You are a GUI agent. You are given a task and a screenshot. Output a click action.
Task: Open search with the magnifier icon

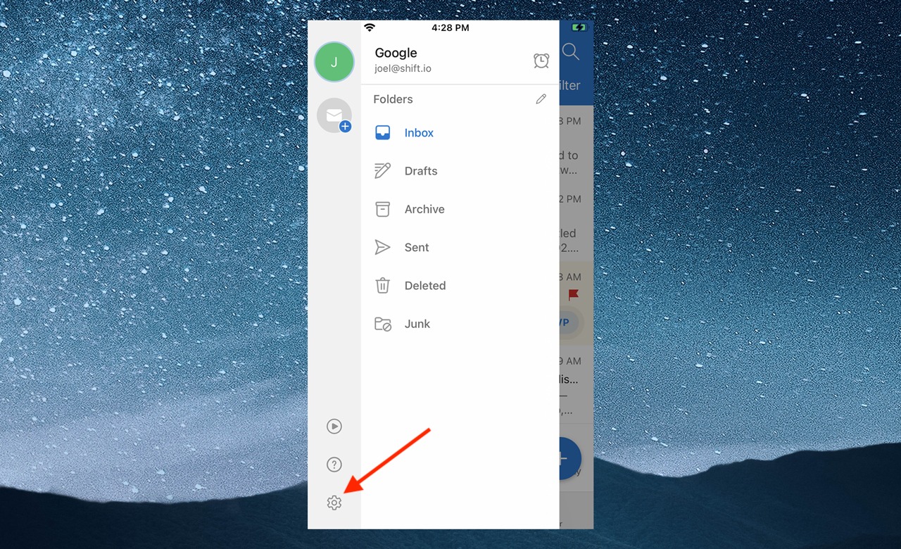tap(571, 51)
